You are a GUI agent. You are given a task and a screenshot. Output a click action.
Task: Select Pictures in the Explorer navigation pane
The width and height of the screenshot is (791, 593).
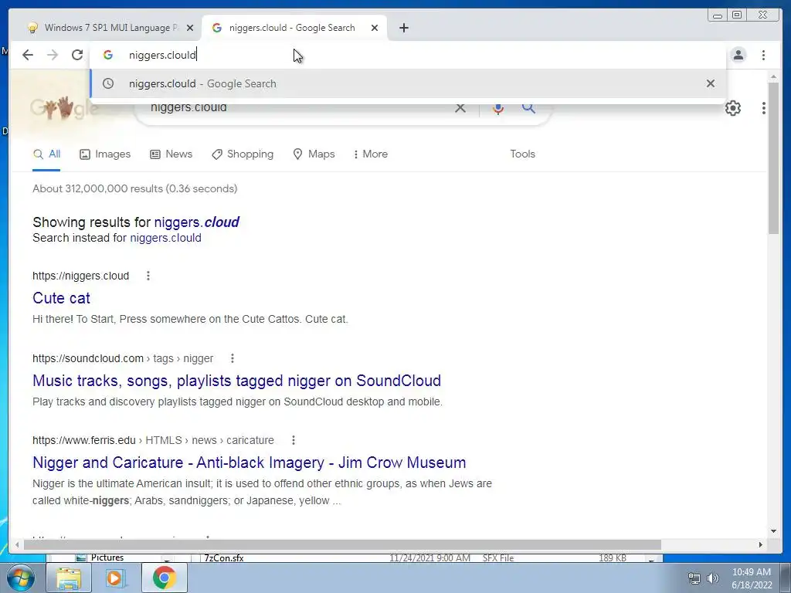click(107, 557)
